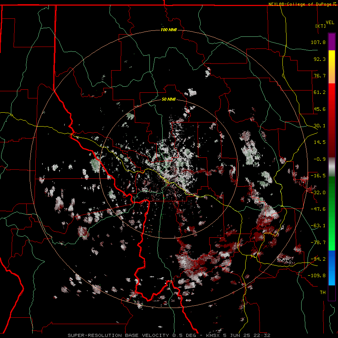Click the 14.5 velocity scale value
This screenshot has width=338, height=338.
tap(320, 142)
